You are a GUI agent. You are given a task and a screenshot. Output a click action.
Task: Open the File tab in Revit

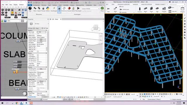(30, 5)
